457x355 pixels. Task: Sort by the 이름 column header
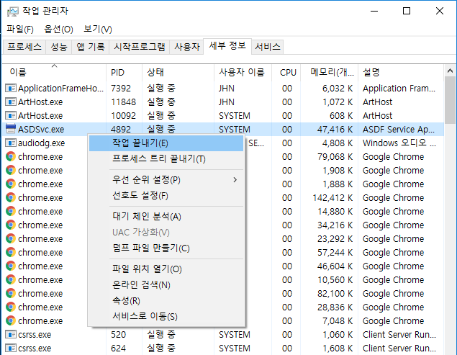(x=54, y=72)
